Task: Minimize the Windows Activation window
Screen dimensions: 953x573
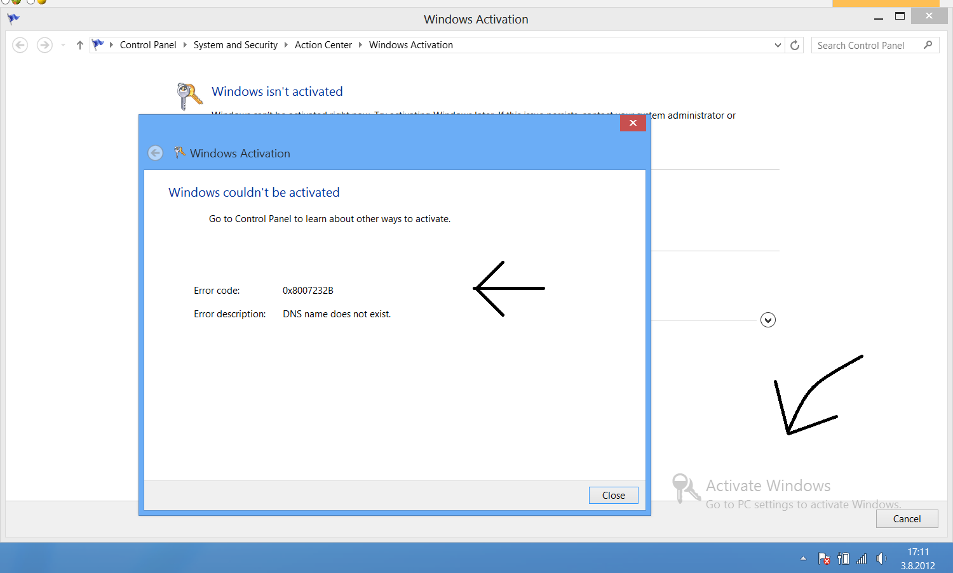Action: (879, 17)
